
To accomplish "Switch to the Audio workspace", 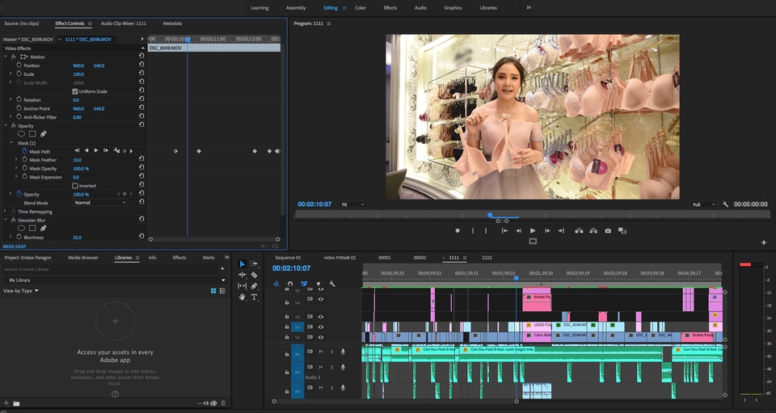I will (x=420, y=7).
